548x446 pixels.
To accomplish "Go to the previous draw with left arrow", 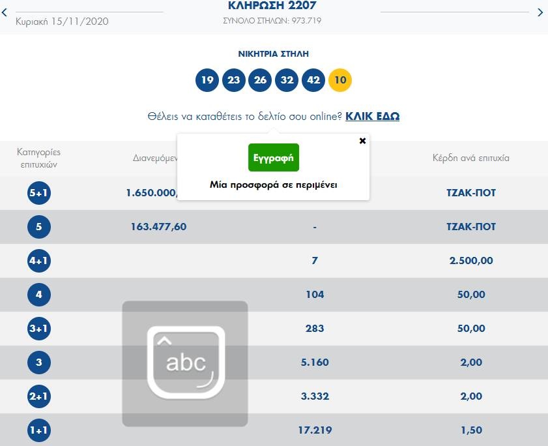I will (x=7, y=12).
